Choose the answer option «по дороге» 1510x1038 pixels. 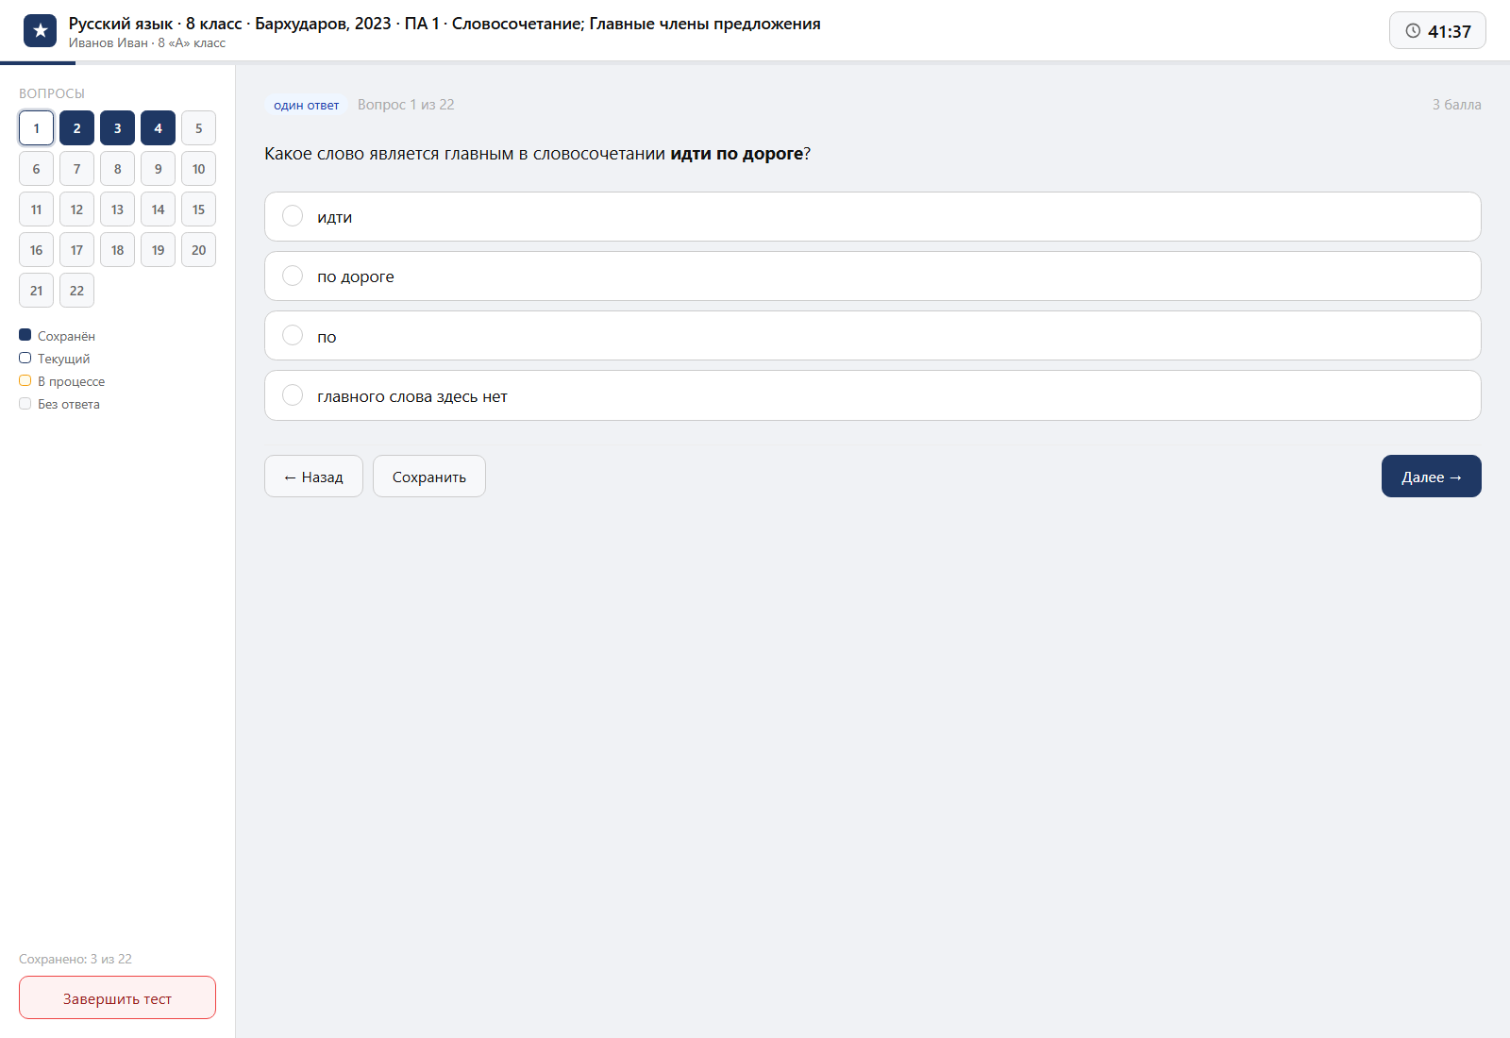click(872, 276)
